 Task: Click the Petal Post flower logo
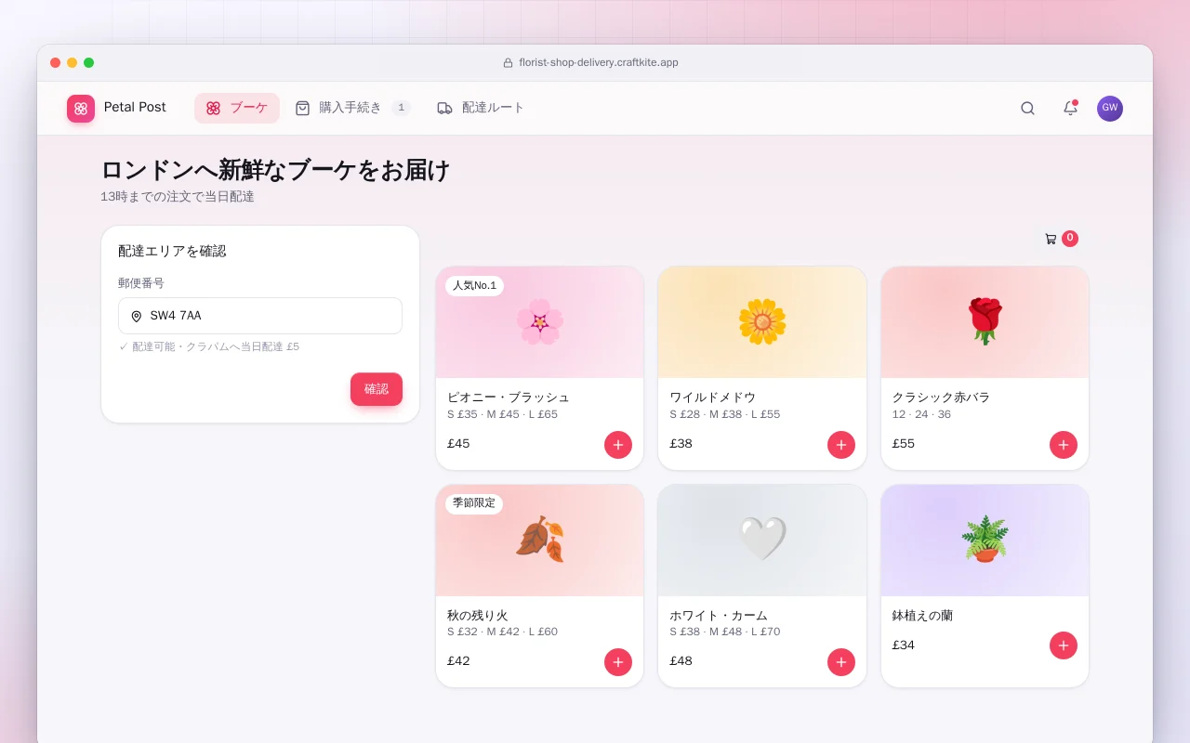pos(81,109)
